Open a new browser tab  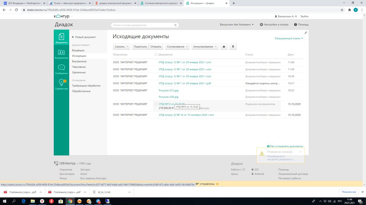point(234,3)
